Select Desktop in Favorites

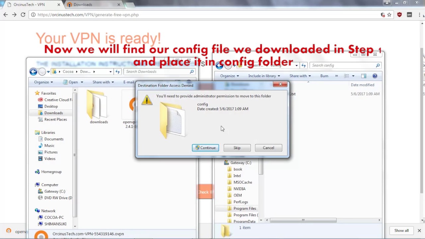51,106
